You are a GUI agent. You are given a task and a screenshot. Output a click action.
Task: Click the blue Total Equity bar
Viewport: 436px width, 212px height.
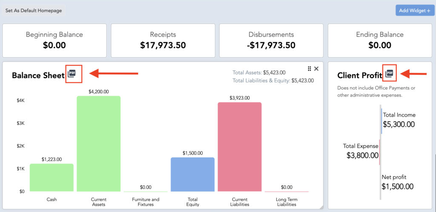[192, 175]
